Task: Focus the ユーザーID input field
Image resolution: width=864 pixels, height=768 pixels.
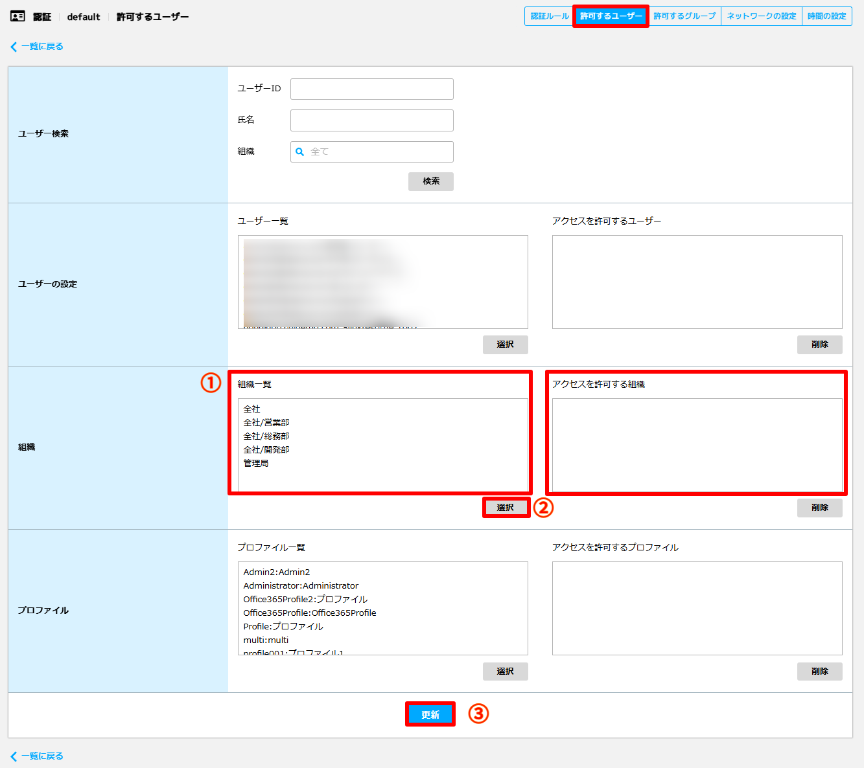Action: point(372,89)
